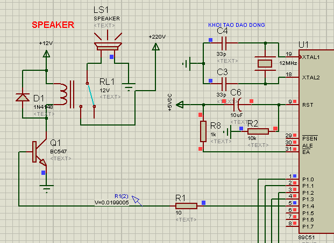Click the XTAL2 pin label
This screenshot has width=334, height=243.
click(x=311, y=77)
